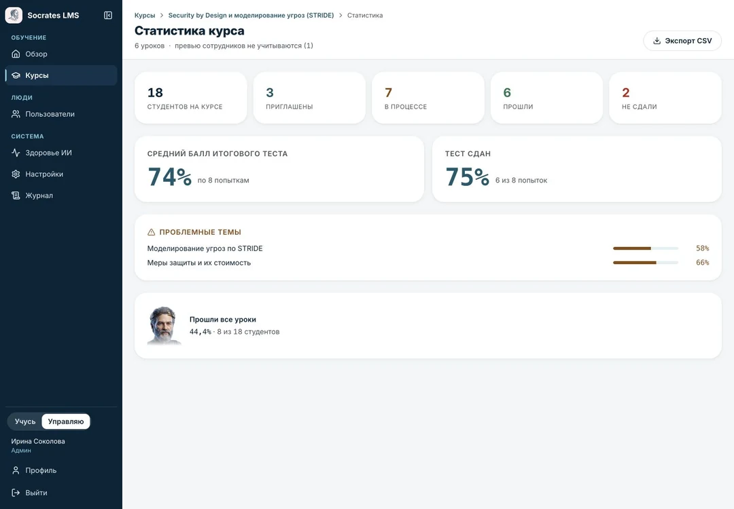Click the Статистика курса heading
This screenshot has height=509, width=734.
click(x=190, y=31)
